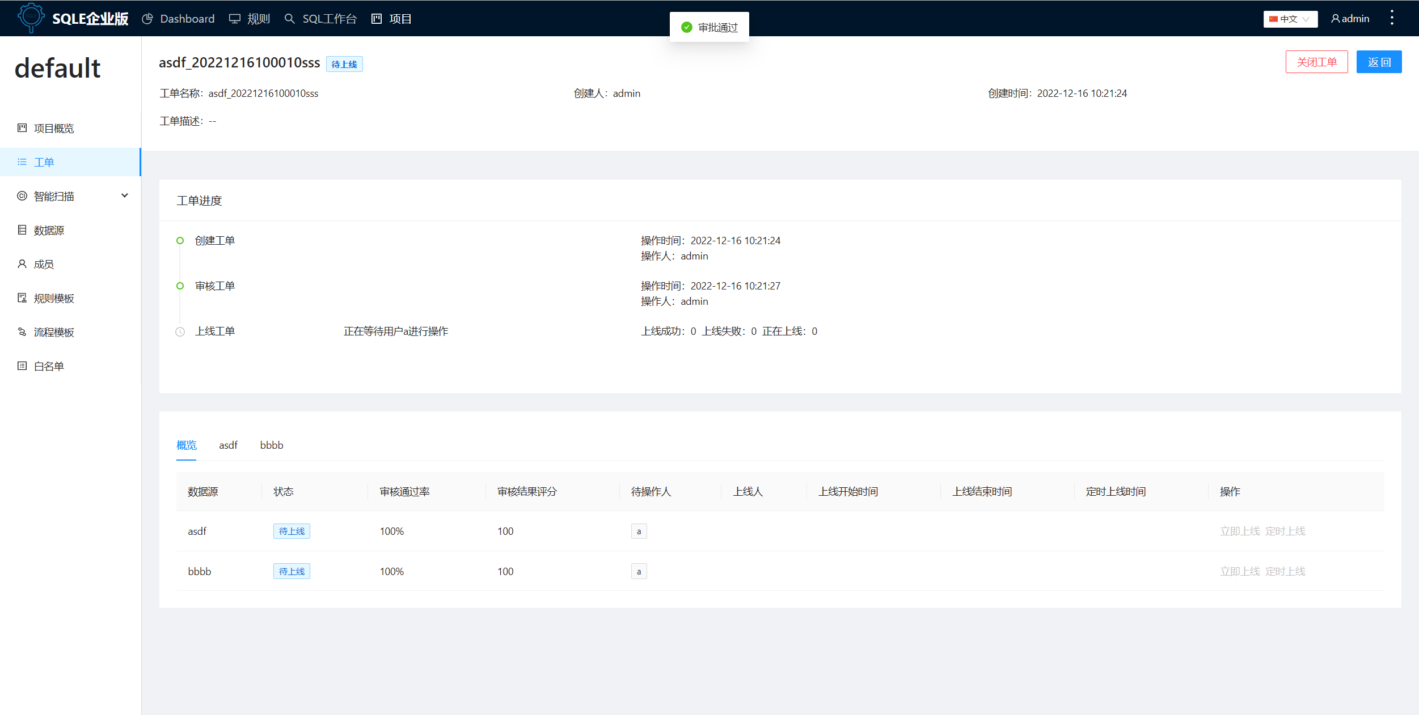Open the three-dot overflow menu
Screen dimensions: 1419x715
point(1392,18)
